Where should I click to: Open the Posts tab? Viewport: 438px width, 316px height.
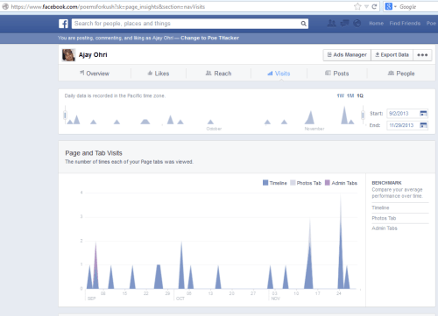(337, 74)
